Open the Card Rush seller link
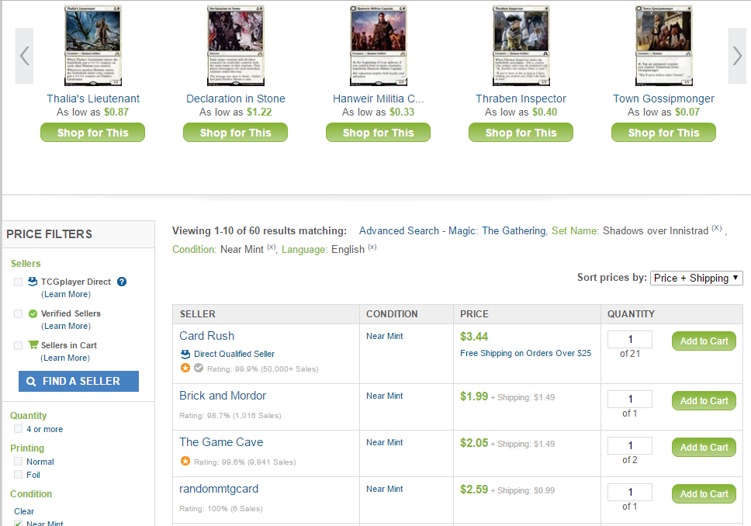This screenshot has height=526, width=751. (x=206, y=336)
